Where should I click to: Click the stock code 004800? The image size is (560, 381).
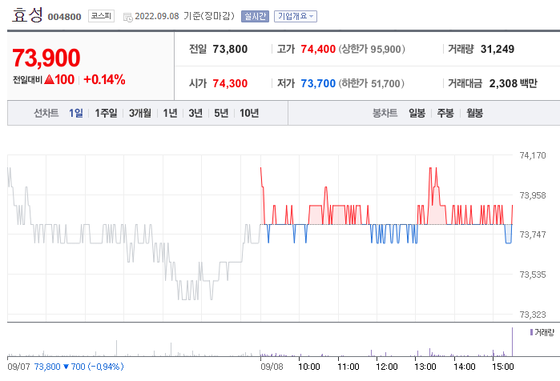tap(64, 17)
